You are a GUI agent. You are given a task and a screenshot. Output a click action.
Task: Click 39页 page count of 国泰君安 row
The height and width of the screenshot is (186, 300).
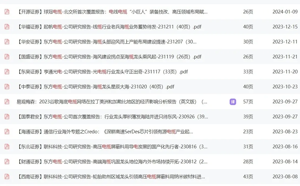tap(248, 117)
